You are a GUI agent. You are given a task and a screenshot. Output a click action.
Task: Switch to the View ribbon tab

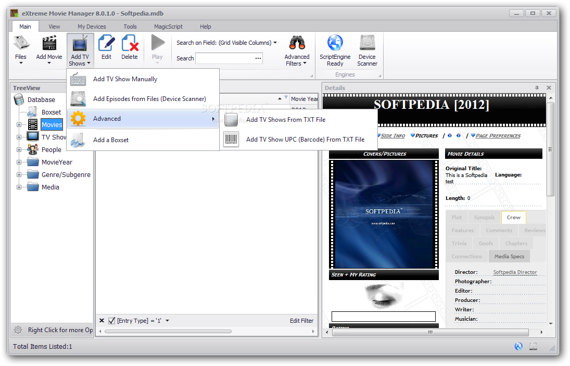point(54,27)
